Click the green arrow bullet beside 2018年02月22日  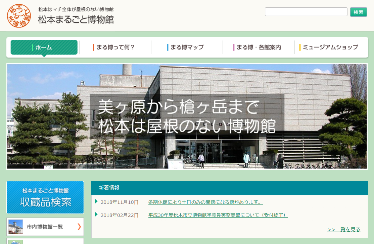(97, 215)
